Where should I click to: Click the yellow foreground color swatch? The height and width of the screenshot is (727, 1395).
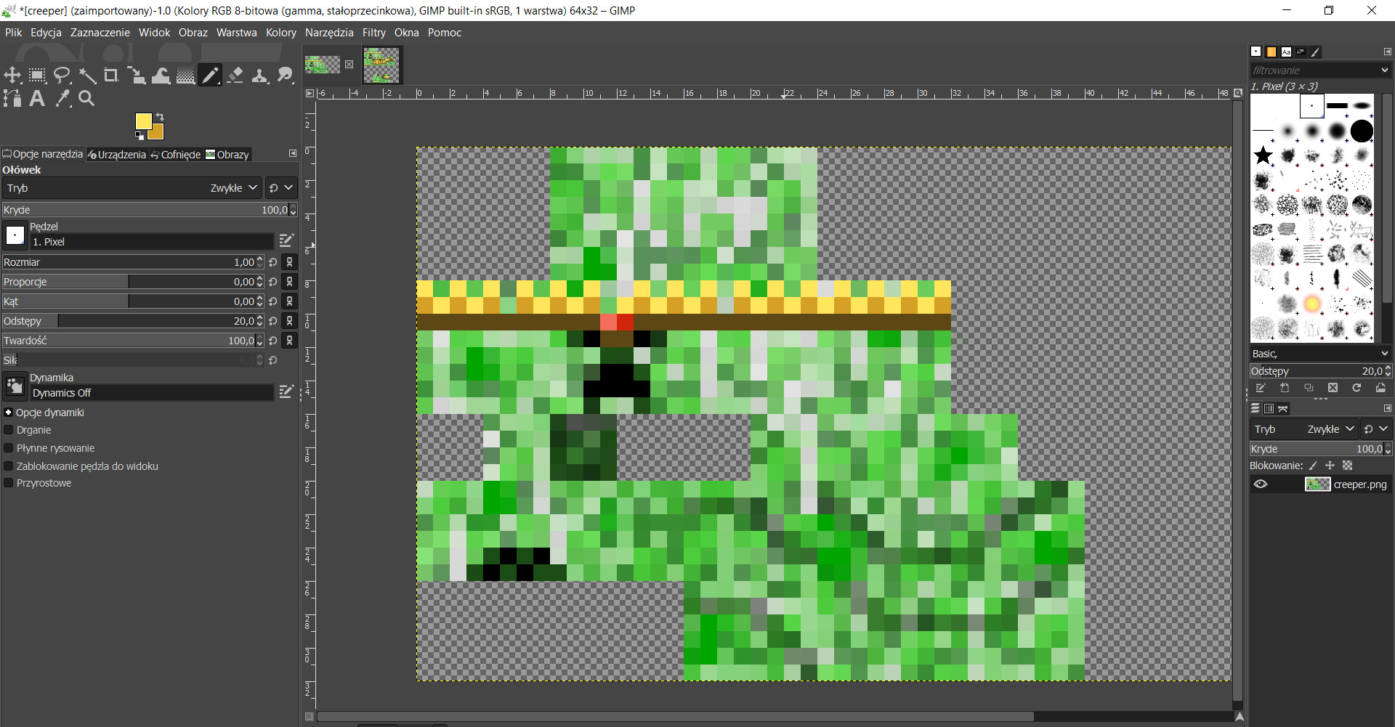pos(144,121)
